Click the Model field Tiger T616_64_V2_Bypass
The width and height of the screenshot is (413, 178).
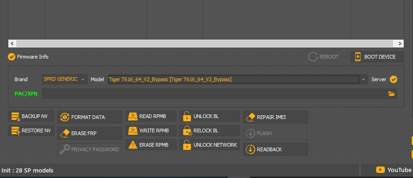pos(234,79)
